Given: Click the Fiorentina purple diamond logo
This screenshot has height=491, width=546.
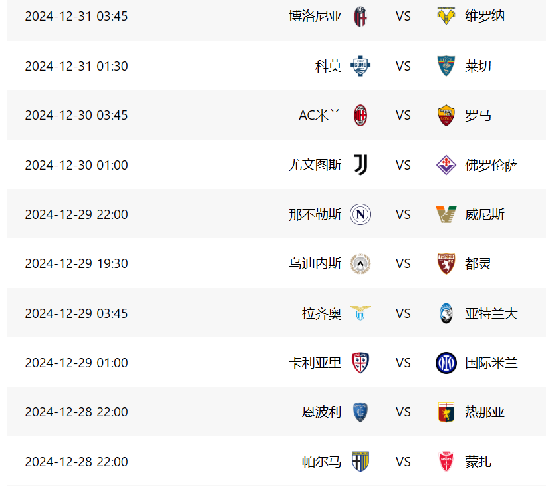Looking at the screenshot, I should point(446,165).
